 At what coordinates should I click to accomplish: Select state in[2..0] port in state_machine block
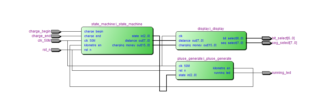click(141, 36)
